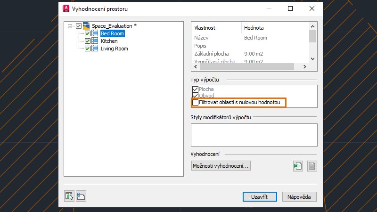Viewport: 377px width, 212px height.
Task: Click the Základní plocha property label
Action: tap(211, 54)
